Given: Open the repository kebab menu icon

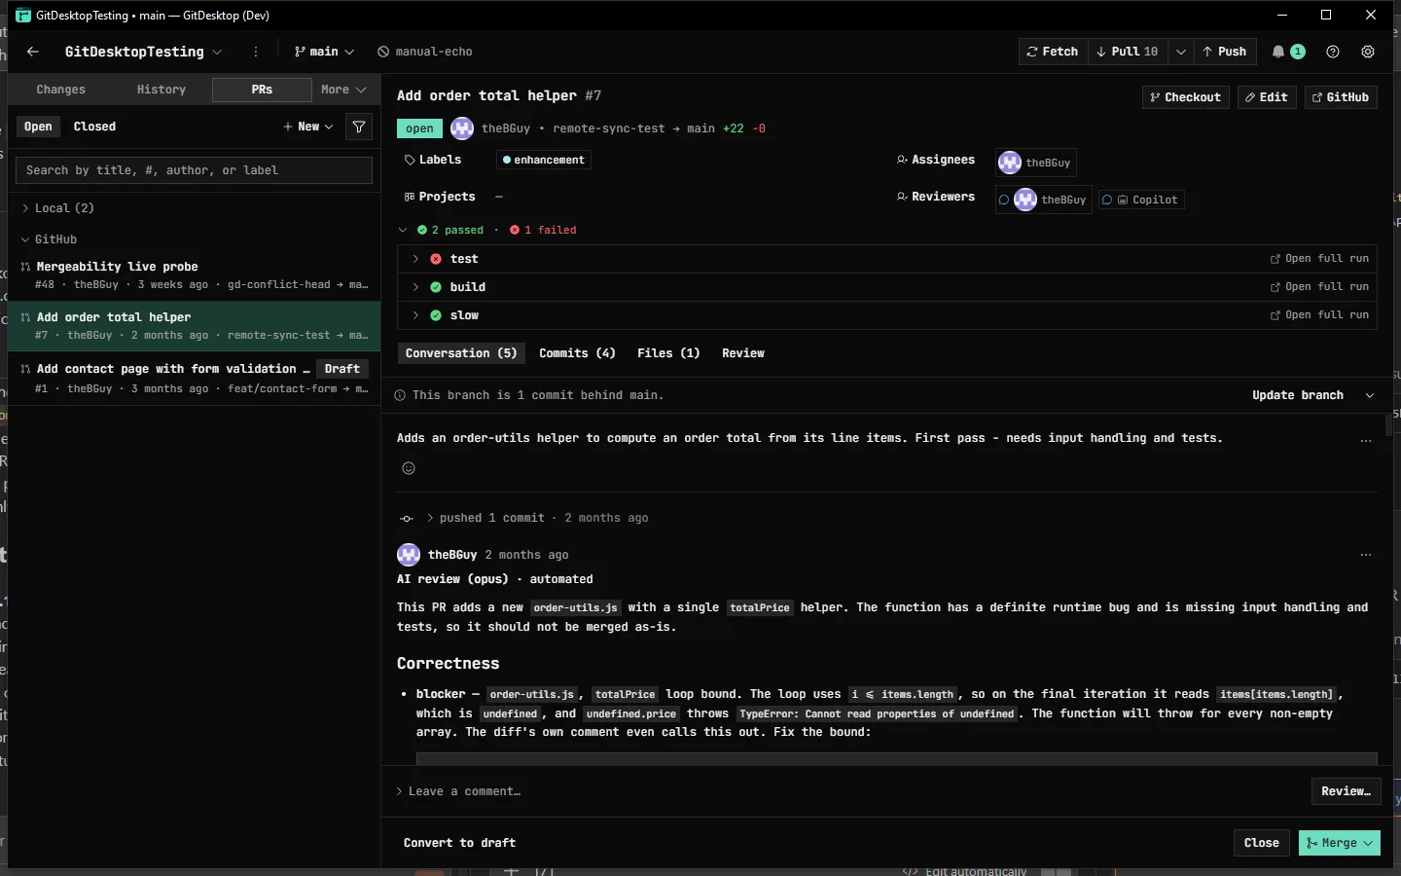Looking at the screenshot, I should pos(256,52).
